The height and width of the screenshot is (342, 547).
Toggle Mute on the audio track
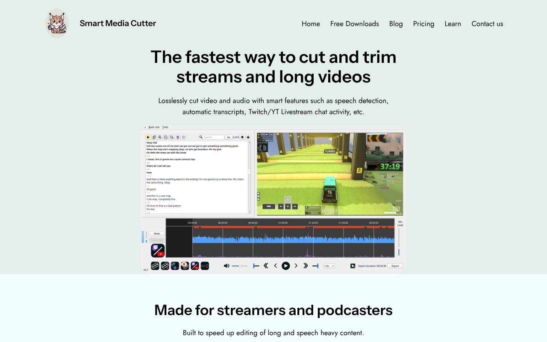point(156,233)
